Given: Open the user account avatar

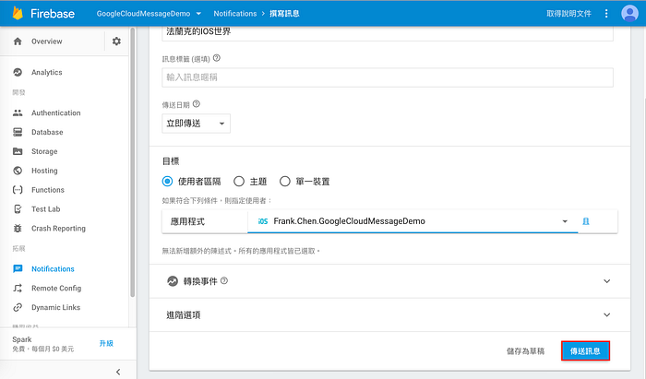Looking at the screenshot, I should (629, 14).
